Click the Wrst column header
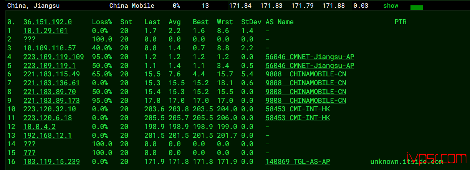Image resolution: width=470 pixels, height=170 pixels. tap(225, 22)
